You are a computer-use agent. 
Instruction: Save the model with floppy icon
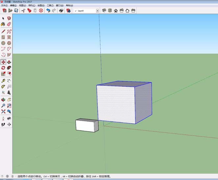coord(16,11)
